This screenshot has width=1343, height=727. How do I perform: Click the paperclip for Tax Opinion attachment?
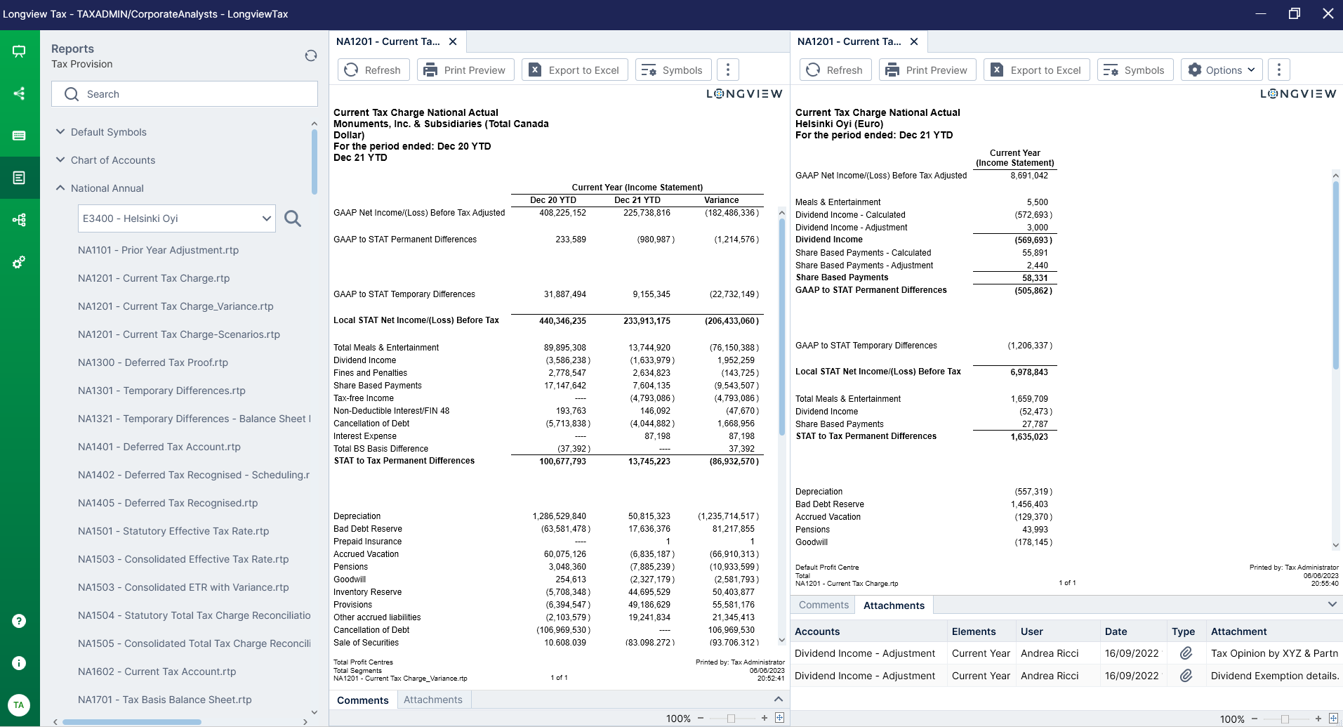click(x=1186, y=653)
